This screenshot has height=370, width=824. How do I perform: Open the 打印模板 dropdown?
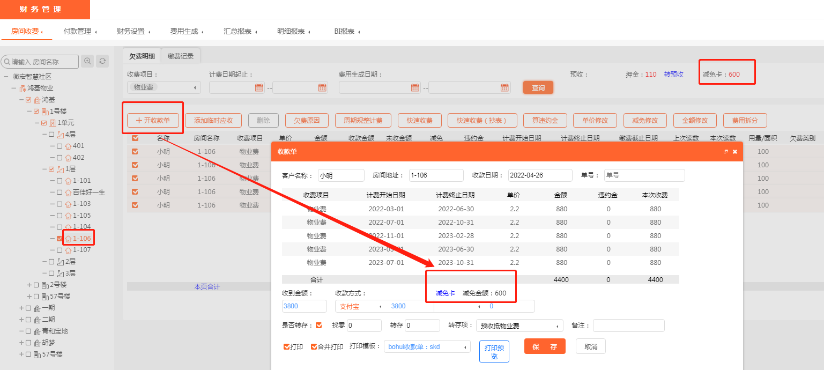[427, 346]
